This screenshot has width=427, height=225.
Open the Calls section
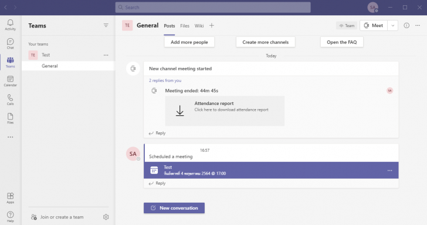pos(11,100)
